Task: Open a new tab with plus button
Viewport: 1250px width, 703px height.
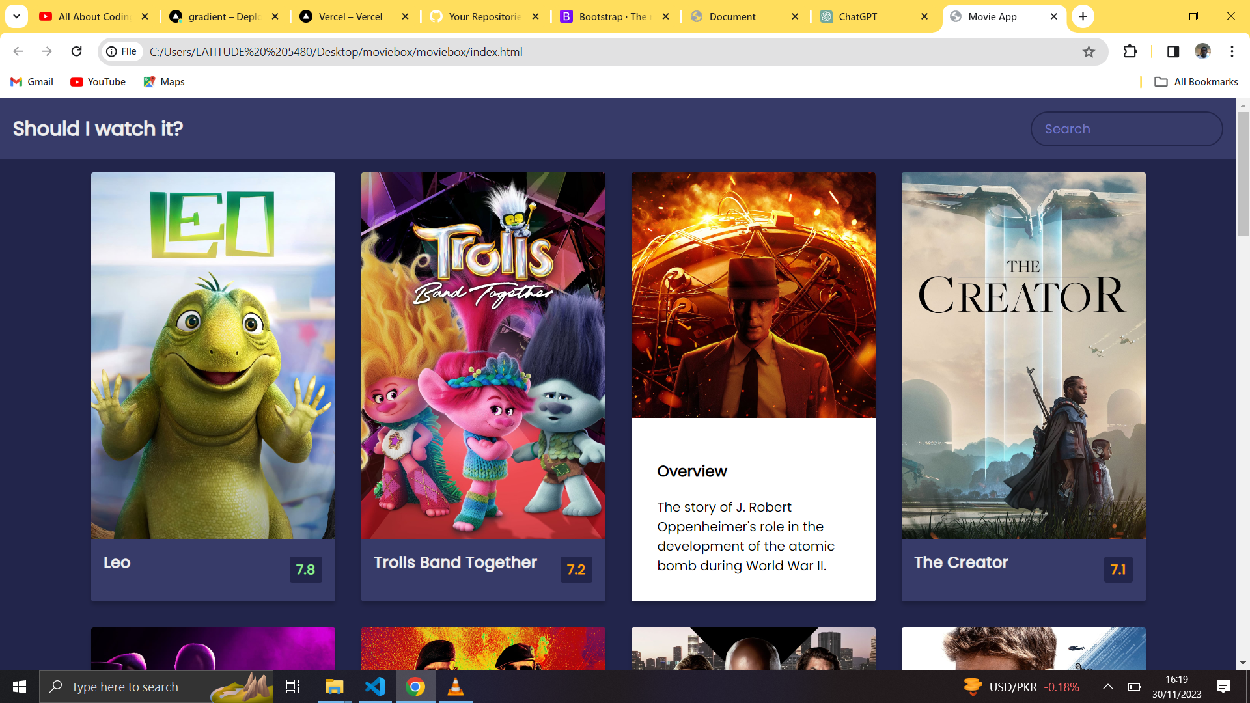Action: point(1083,16)
